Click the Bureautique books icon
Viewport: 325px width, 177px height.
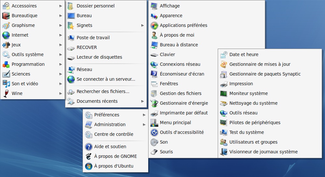(x=6, y=16)
